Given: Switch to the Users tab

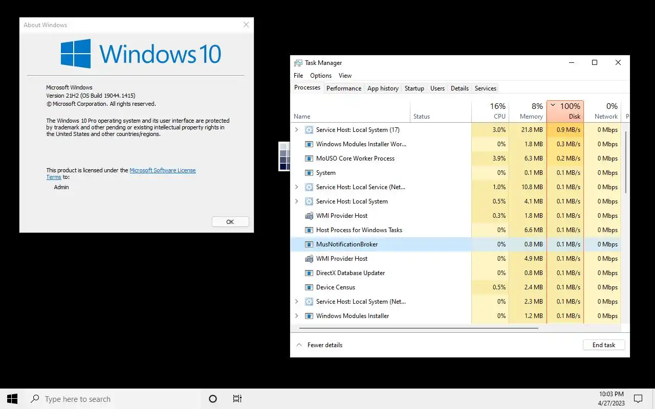Looking at the screenshot, I should pyautogui.click(x=438, y=88).
